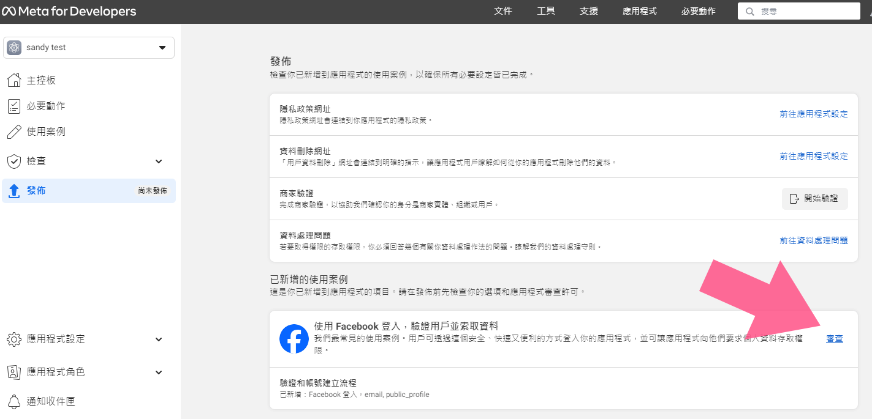Image resolution: width=872 pixels, height=419 pixels.
Task: Expand the 檢查 sidebar section chevron
Action: [x=159, y=161]
